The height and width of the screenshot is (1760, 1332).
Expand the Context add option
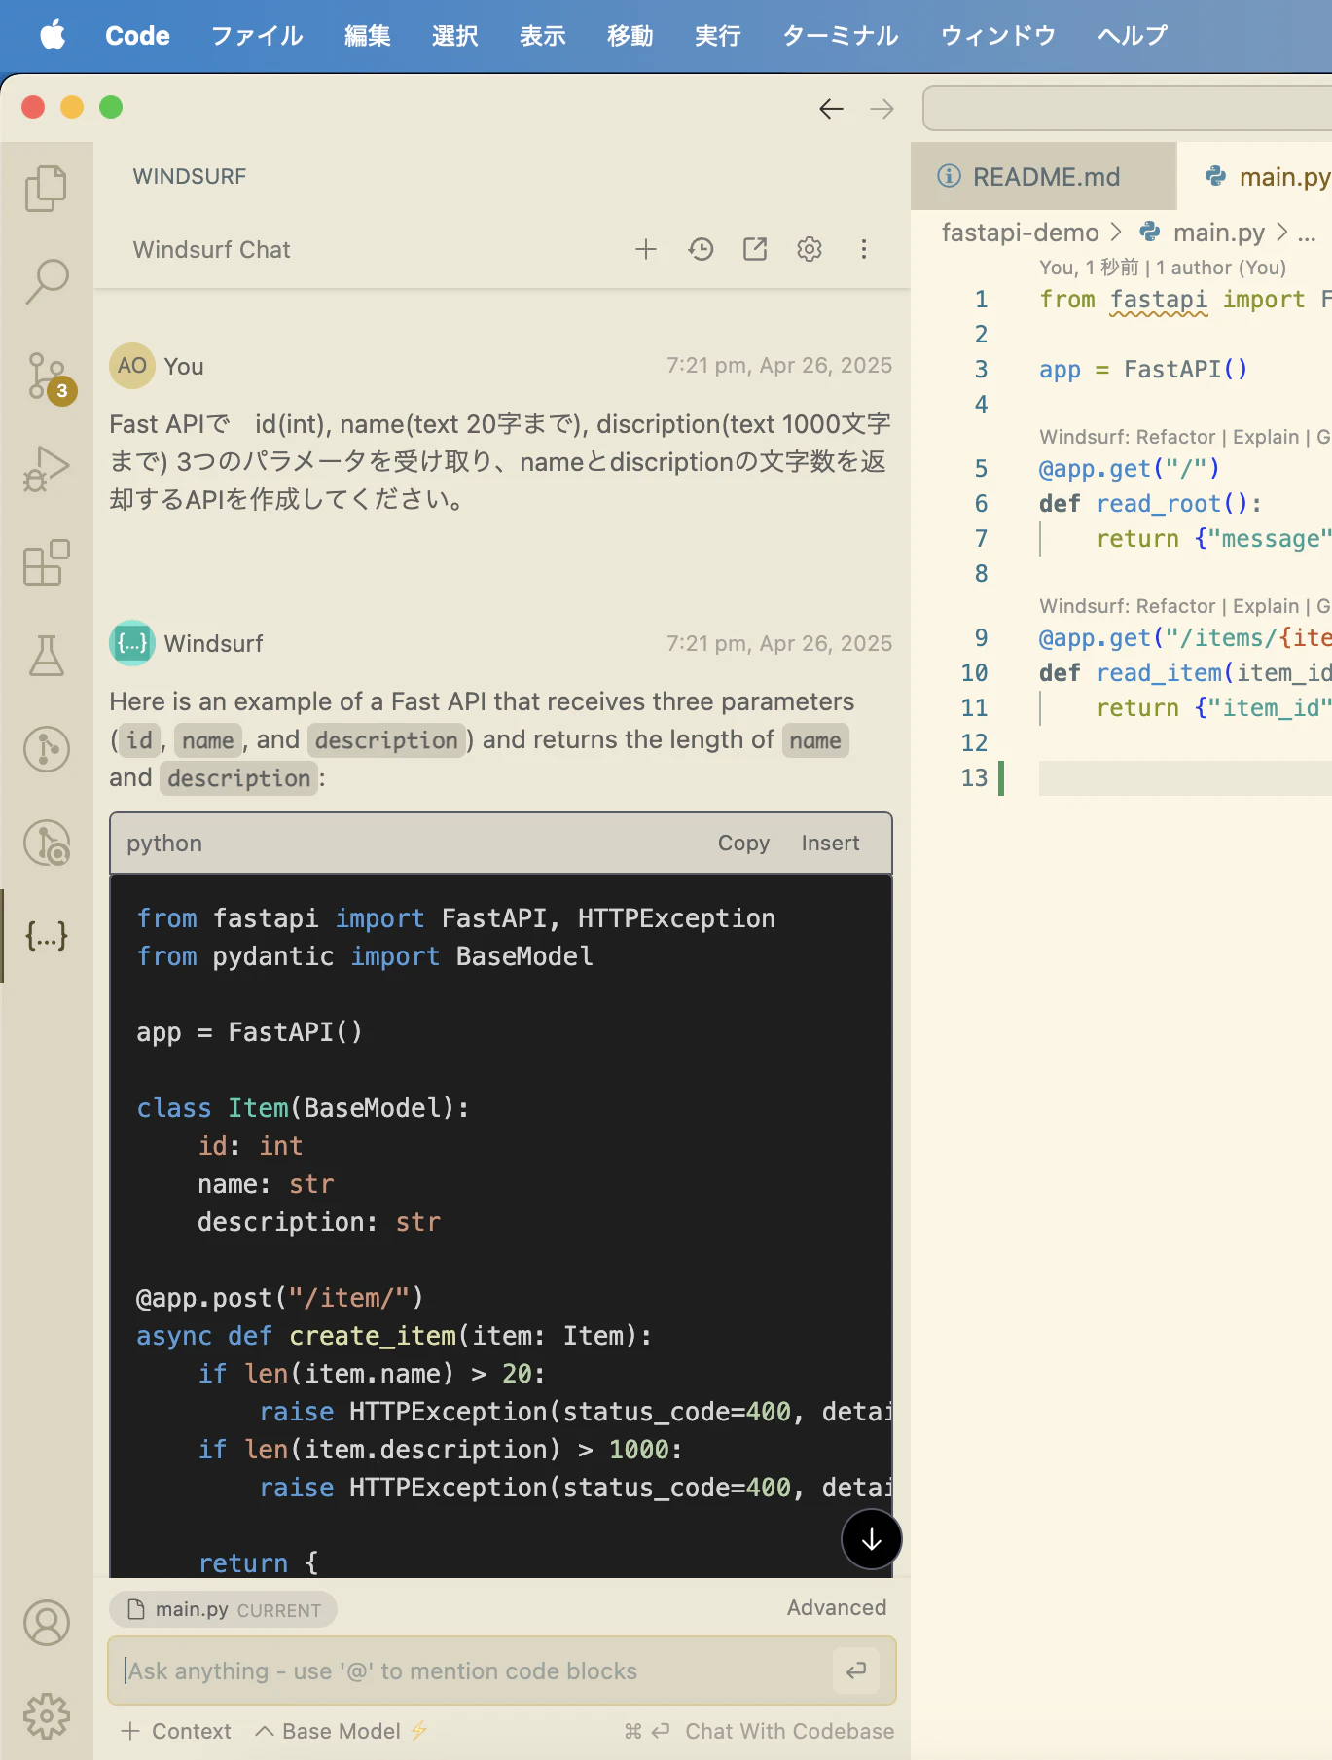pyautogui.click(x=176, y=1731)
